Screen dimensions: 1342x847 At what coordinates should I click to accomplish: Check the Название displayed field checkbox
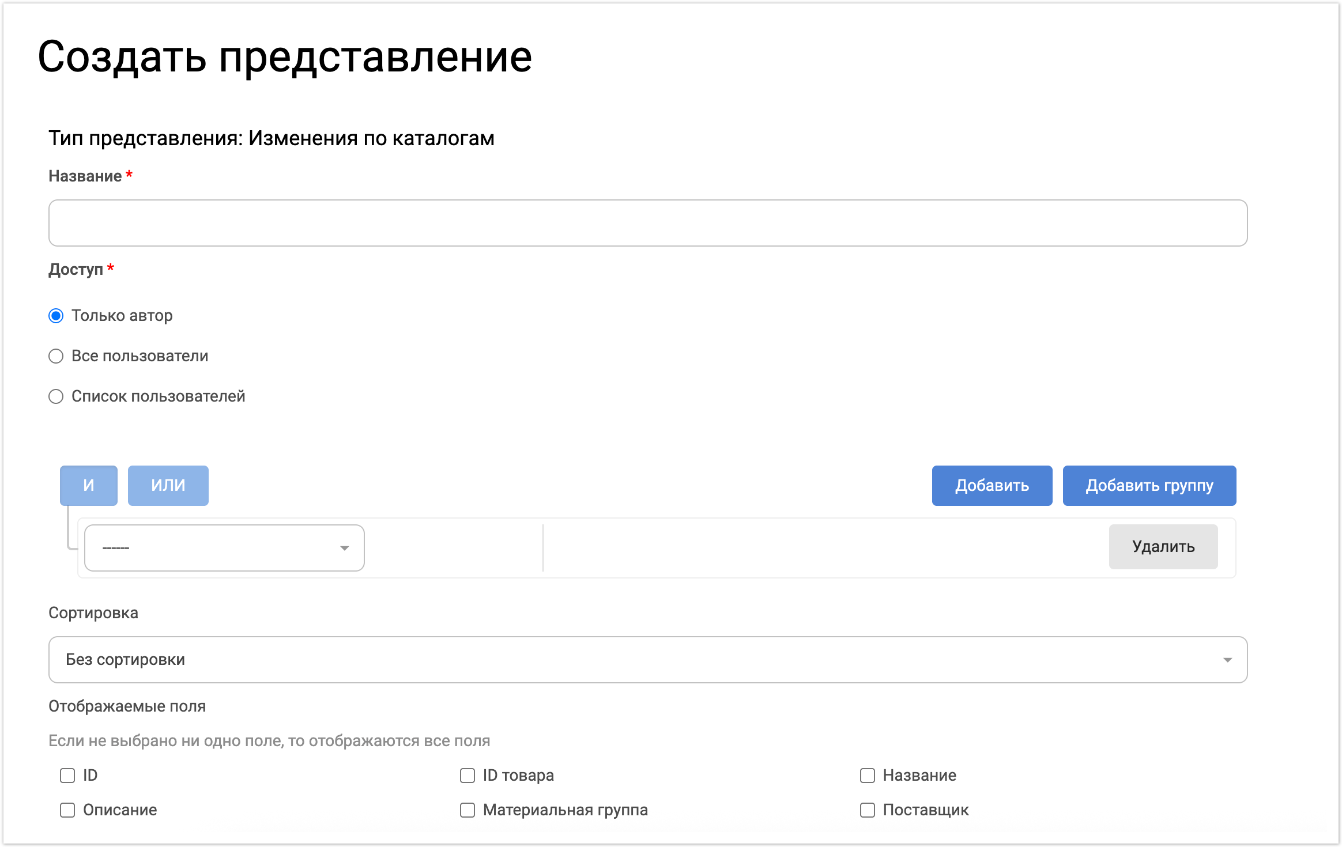tap(867, 776)
